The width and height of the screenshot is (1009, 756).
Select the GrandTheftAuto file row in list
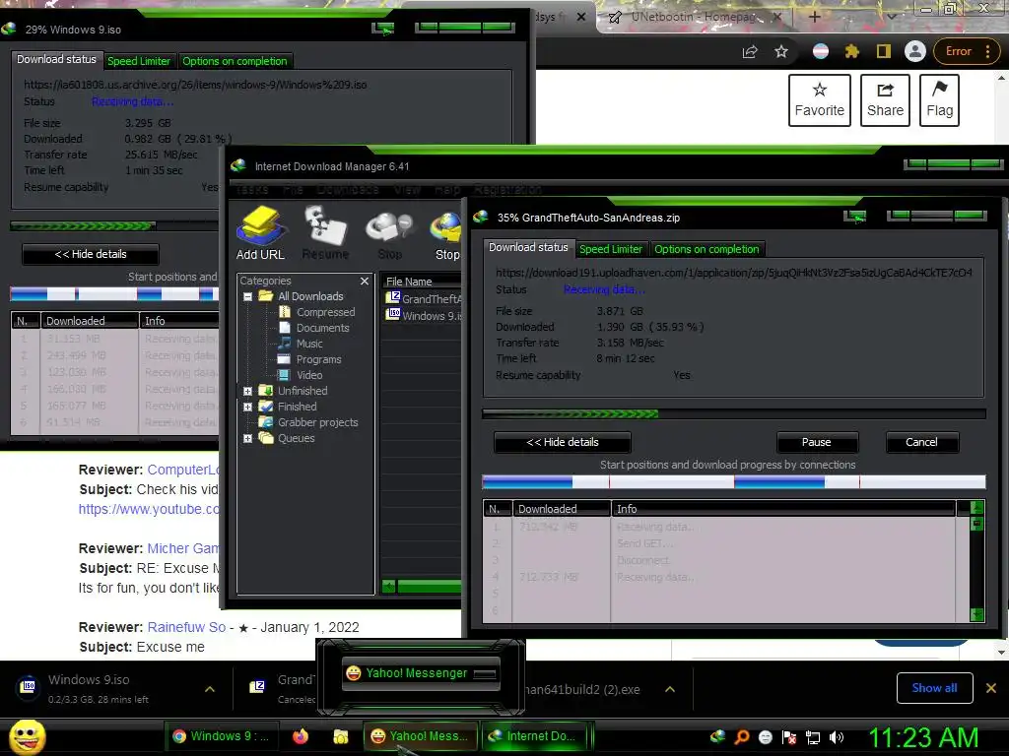coord(423,298)
